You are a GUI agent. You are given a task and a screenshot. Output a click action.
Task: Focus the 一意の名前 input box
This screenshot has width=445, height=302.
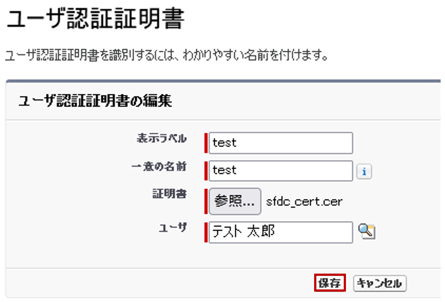click(x=281, y=170)
